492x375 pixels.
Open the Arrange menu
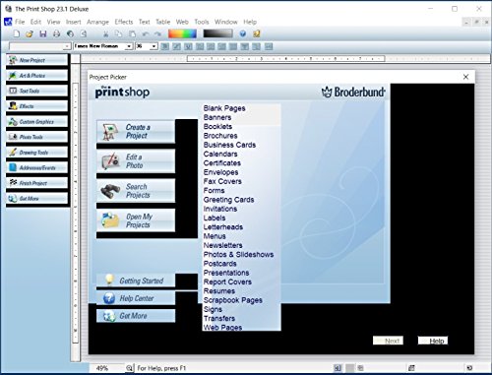click(x=97, y=22)
